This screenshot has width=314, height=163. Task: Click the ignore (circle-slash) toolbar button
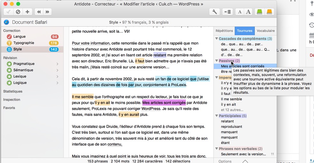(x=18, y=12)
